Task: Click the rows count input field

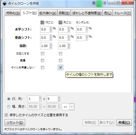Action: click(x=33, y=99)
